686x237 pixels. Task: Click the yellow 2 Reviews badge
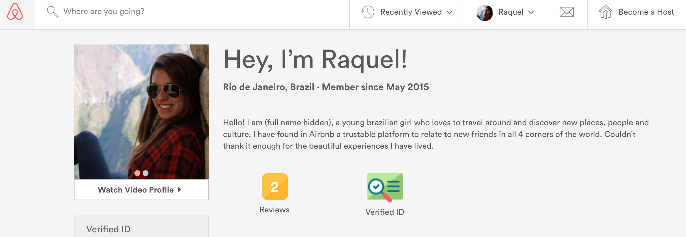275,187
